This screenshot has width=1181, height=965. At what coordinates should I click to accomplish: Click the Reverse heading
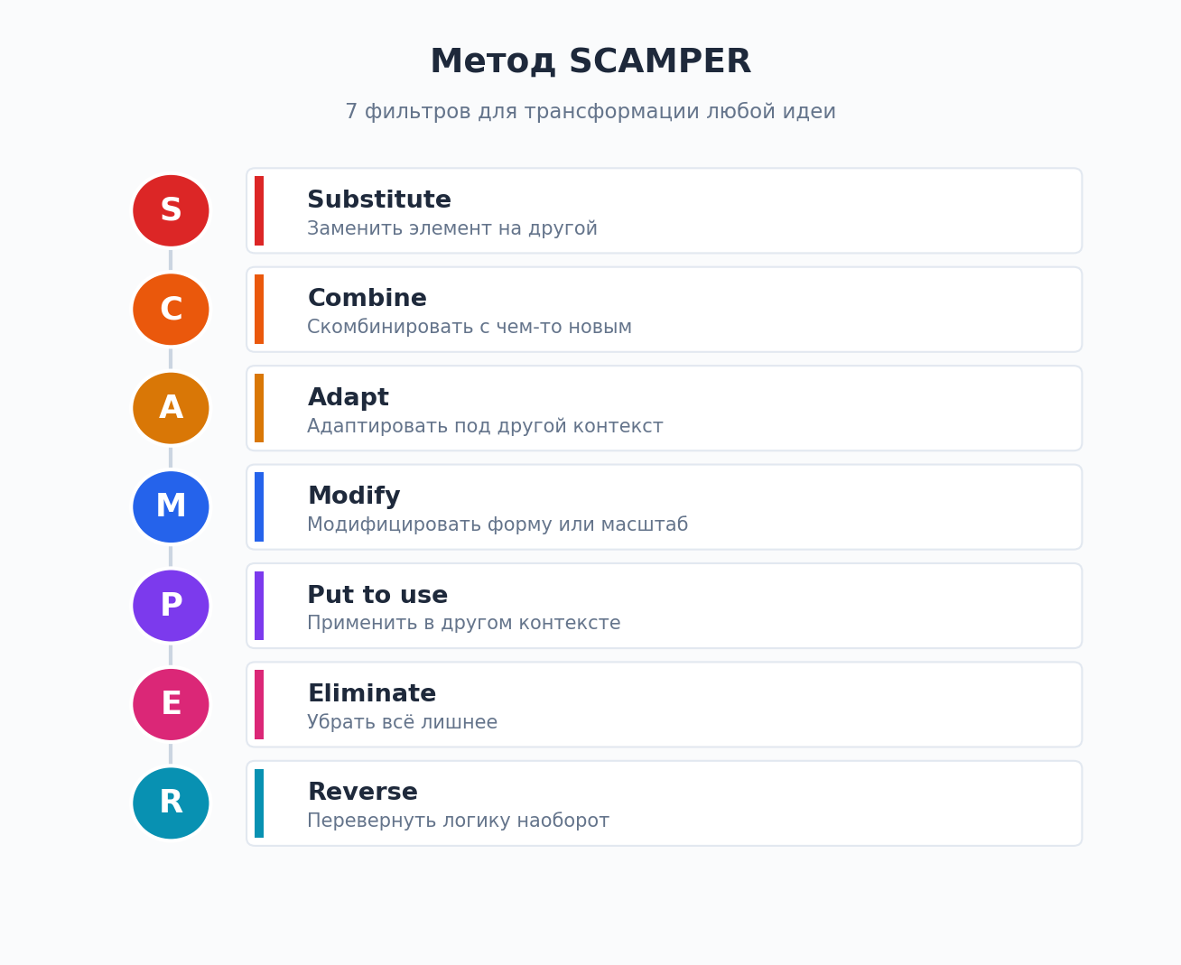(x=362, y=793)
